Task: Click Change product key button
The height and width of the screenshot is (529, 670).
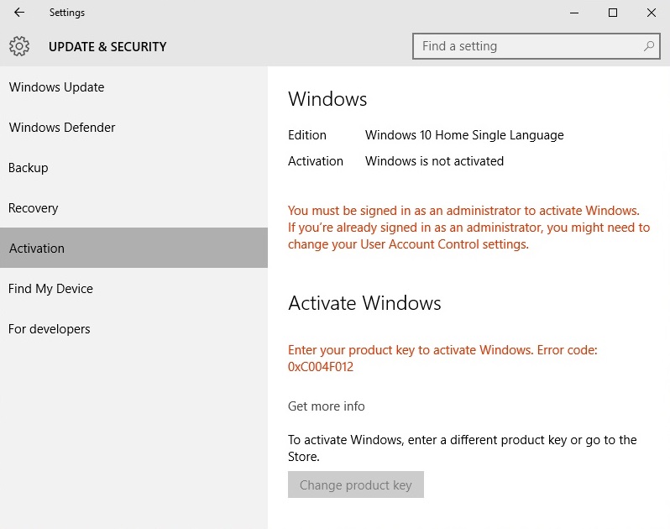Action: [355, 484]
